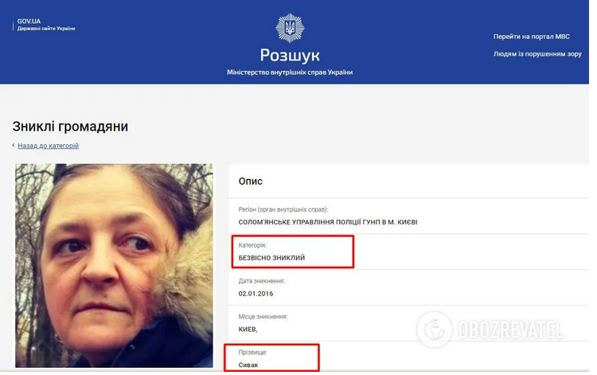Click the date value 02.01.2016
The height and width of the screenshot is (375, 597).
pyautogui.click(x=256, y=294)
